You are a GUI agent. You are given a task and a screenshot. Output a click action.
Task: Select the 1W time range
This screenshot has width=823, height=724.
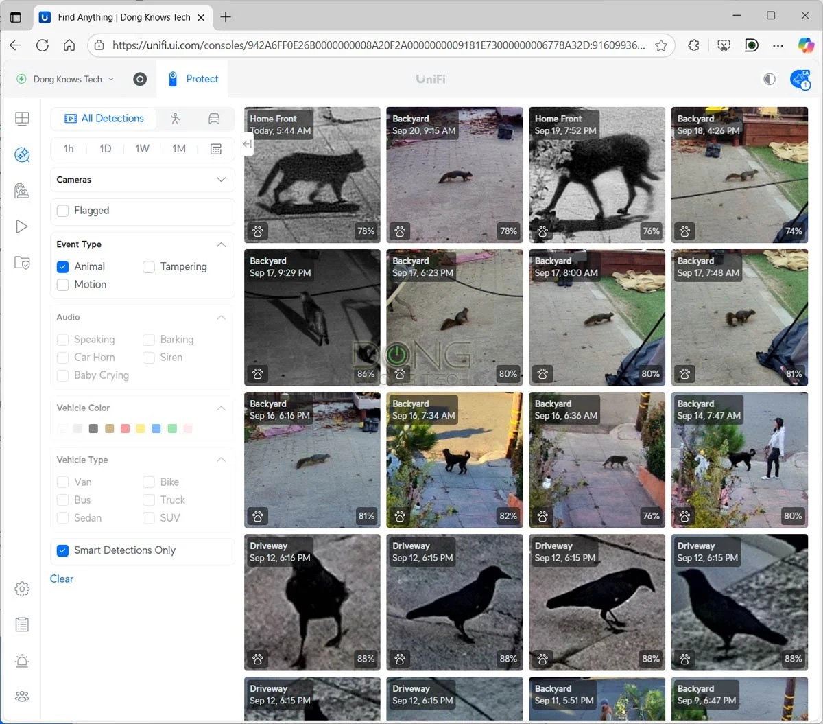tap(142, 149)
